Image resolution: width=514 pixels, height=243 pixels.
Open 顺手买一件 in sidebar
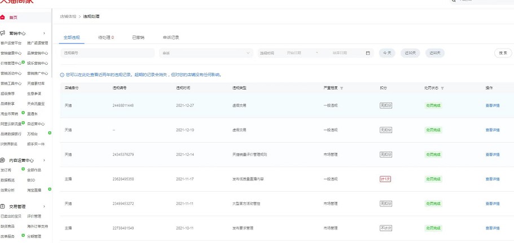36,144
